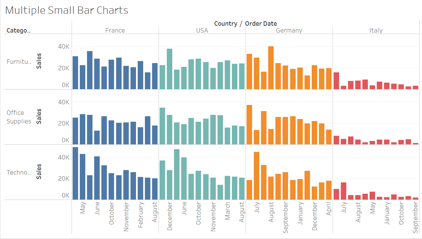The height and width of the screenshot is (239, 422).
Task: Click the first red Italy bar in Furniture row
Action: [336, 81]
